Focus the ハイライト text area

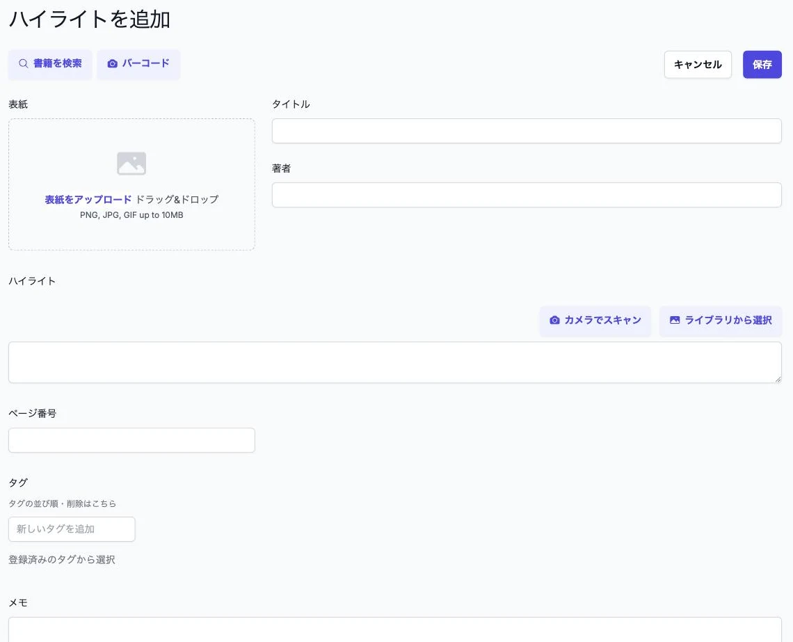[395, 363]
